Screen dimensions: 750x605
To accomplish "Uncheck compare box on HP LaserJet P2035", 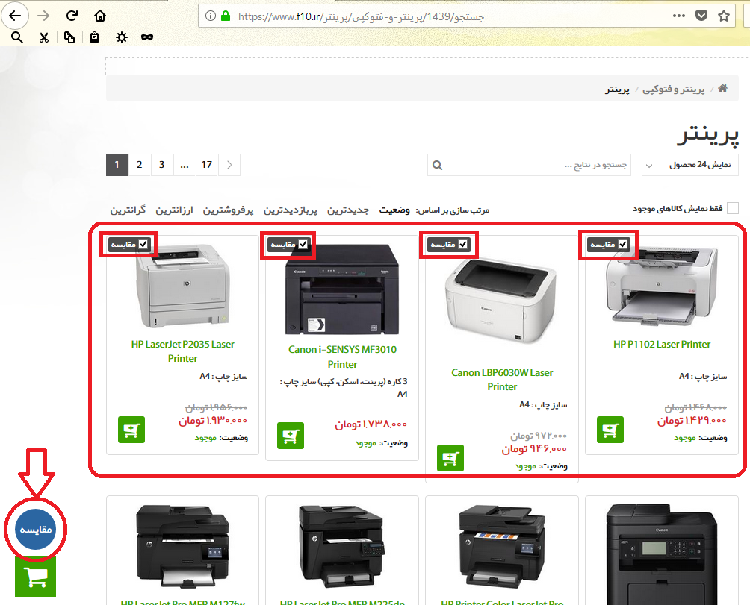I will click(143, 244).
